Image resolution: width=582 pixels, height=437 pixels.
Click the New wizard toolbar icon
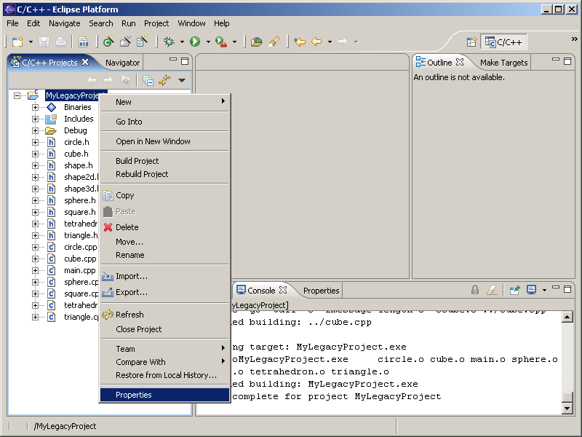click(17, 42)
